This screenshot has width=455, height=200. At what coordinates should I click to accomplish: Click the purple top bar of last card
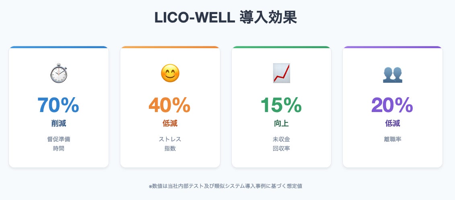point(392,47)
